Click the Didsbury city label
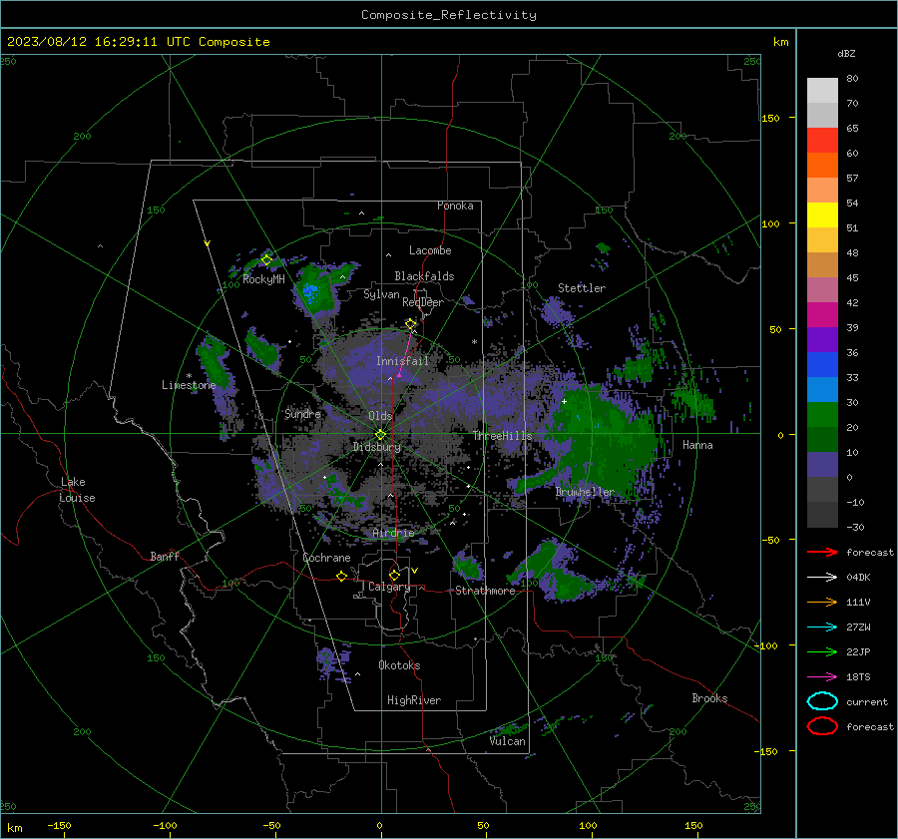 pyautogui.click(x=377, y=447)
